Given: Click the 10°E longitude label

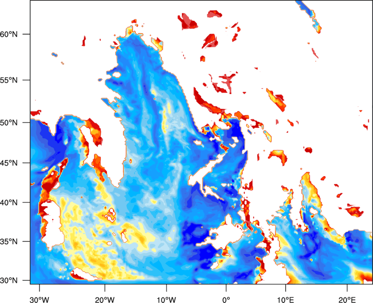Looking at the screenshot, I should 285,300.
